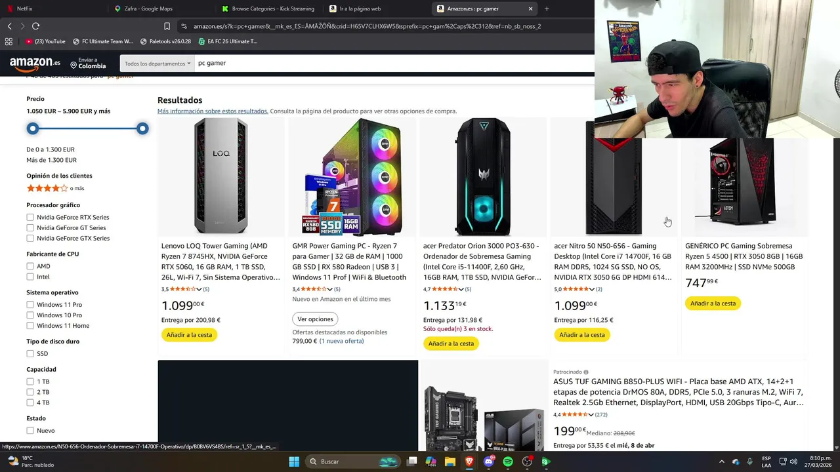Click the right handle of the price slider

142,128
